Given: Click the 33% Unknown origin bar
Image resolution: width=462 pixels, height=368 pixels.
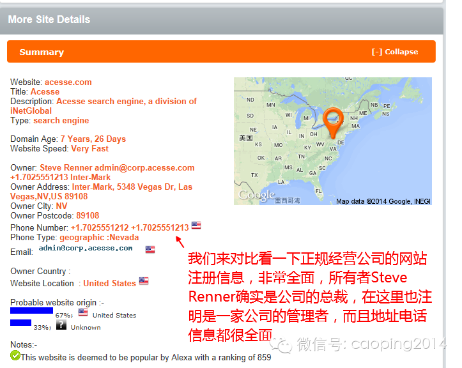Looking at the screenshot, I should [20, 323].
